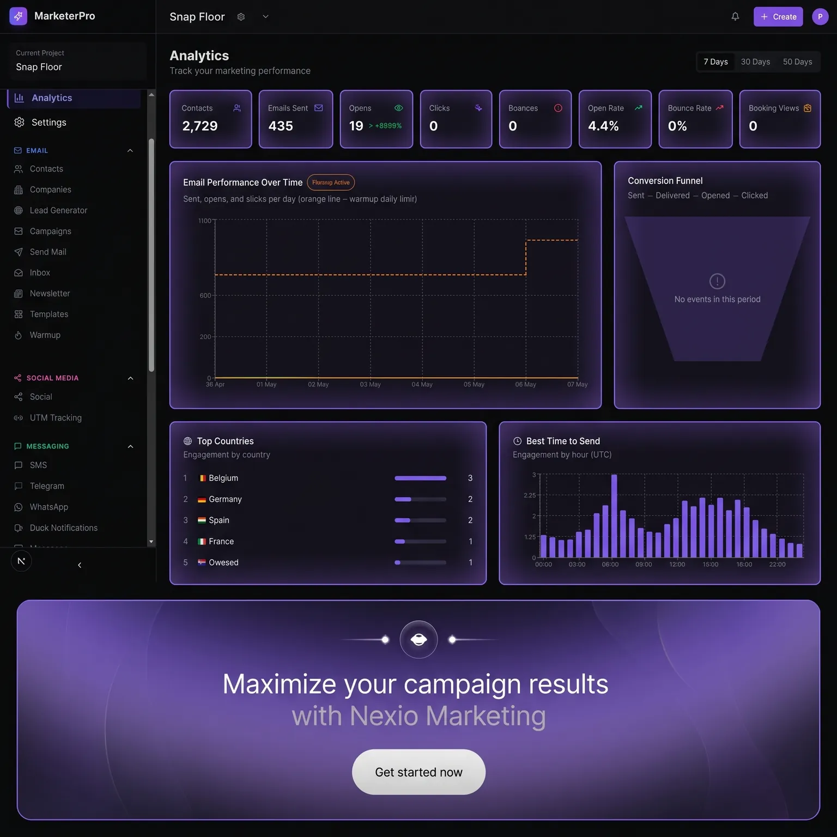
Task: Open UTM Tracking page
Action: [56, 418]
